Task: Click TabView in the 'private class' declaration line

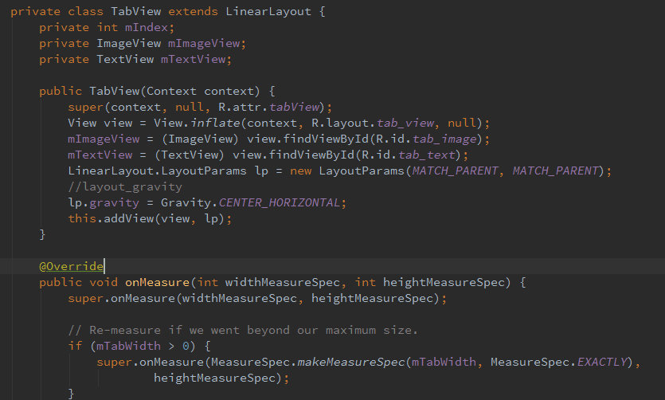Action: (x=135, y=11)
